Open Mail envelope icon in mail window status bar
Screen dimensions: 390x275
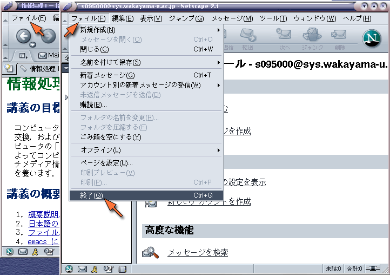click(x=82, y=269)
